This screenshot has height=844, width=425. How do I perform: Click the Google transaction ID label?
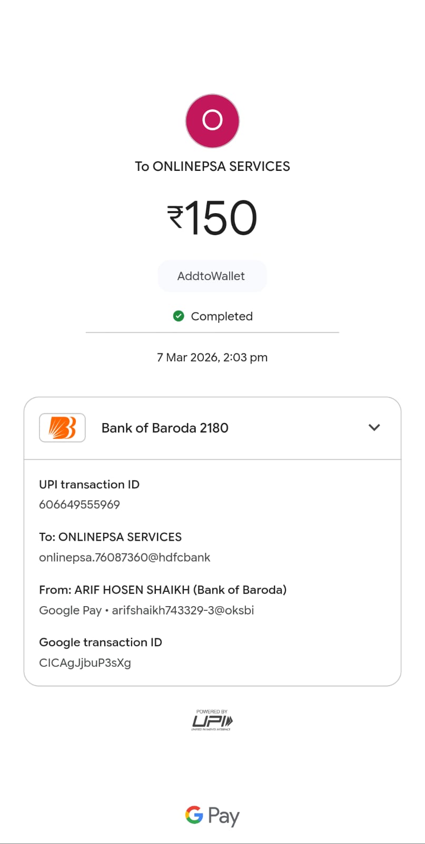101,642
